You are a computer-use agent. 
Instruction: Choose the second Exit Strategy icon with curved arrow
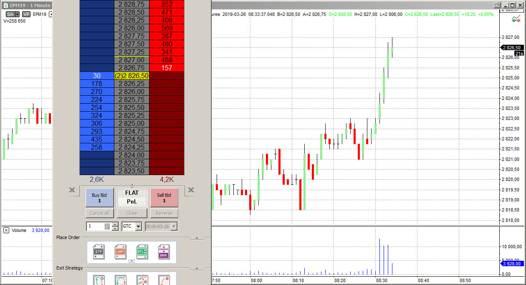(121, 280)
